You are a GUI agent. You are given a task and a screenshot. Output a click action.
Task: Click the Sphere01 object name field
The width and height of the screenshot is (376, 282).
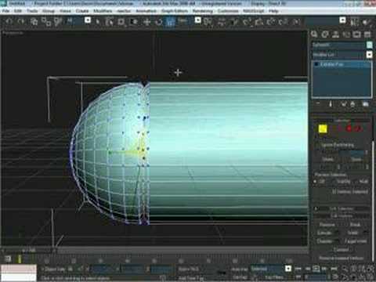338,45
